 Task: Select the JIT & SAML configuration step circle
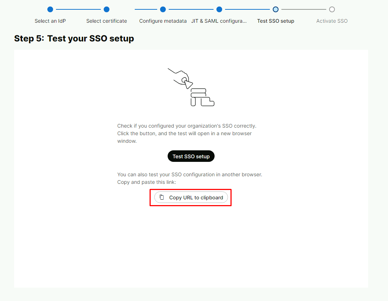pos(219,9)
